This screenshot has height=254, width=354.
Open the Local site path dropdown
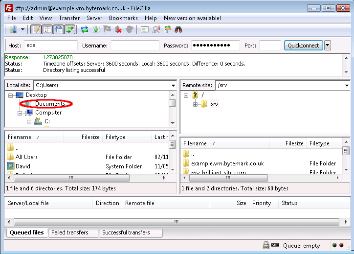pos(173,86)
